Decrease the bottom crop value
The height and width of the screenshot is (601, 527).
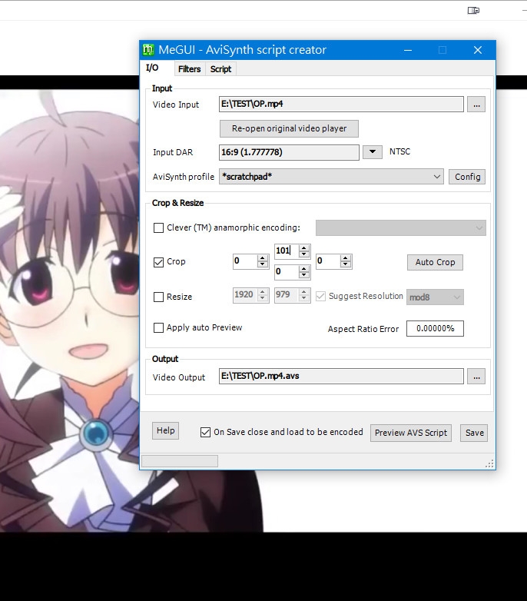pyautogui.click(x=304, y=275)
